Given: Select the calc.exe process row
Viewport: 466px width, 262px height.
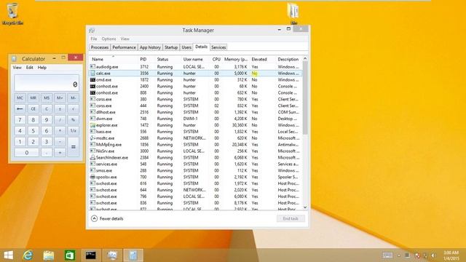Looking at the screenshot, I should [196, 74].
